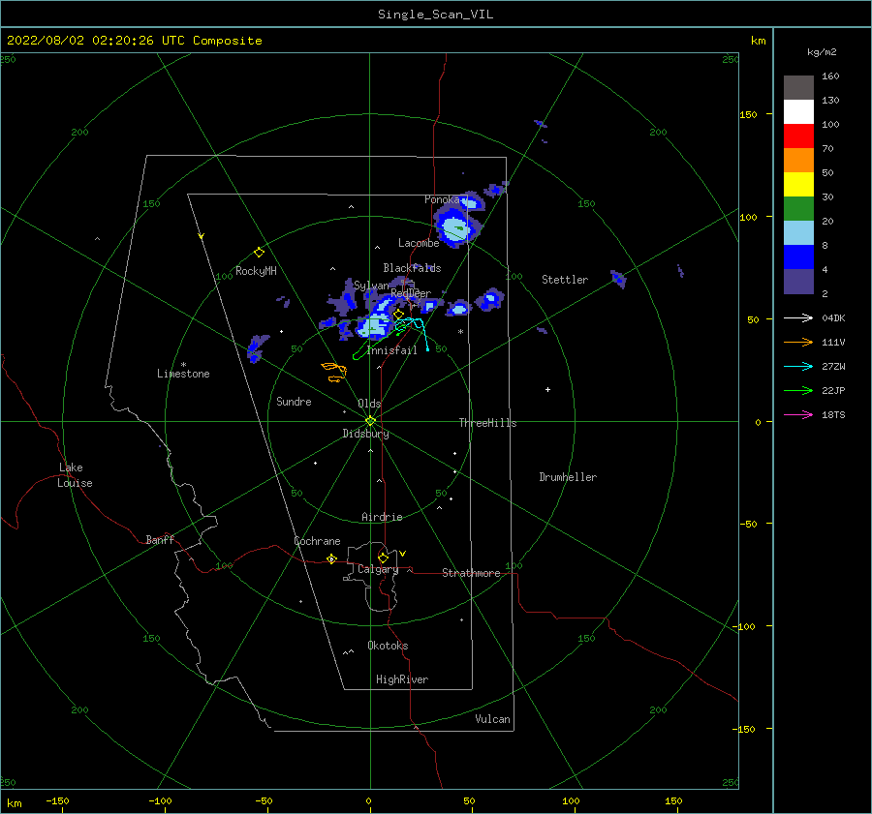Click the RedDeer city label
Screen dimensions: 872x814
(411, 293)
